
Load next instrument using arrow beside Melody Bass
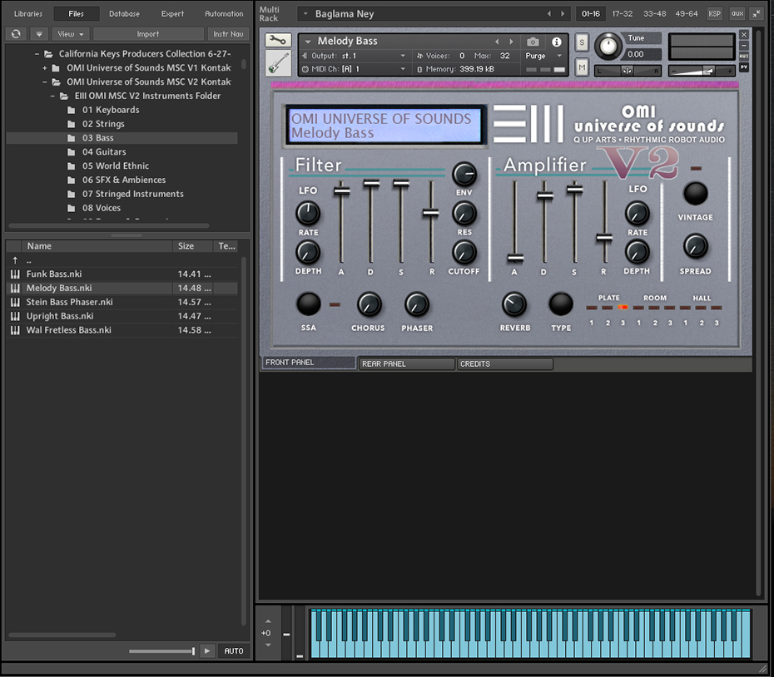[511, 42]
